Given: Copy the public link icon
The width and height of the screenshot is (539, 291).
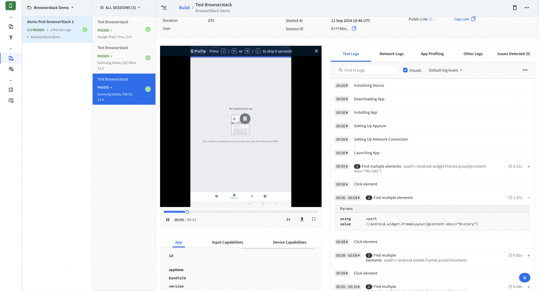Looking at the screenshot, I should coord(473,19).
